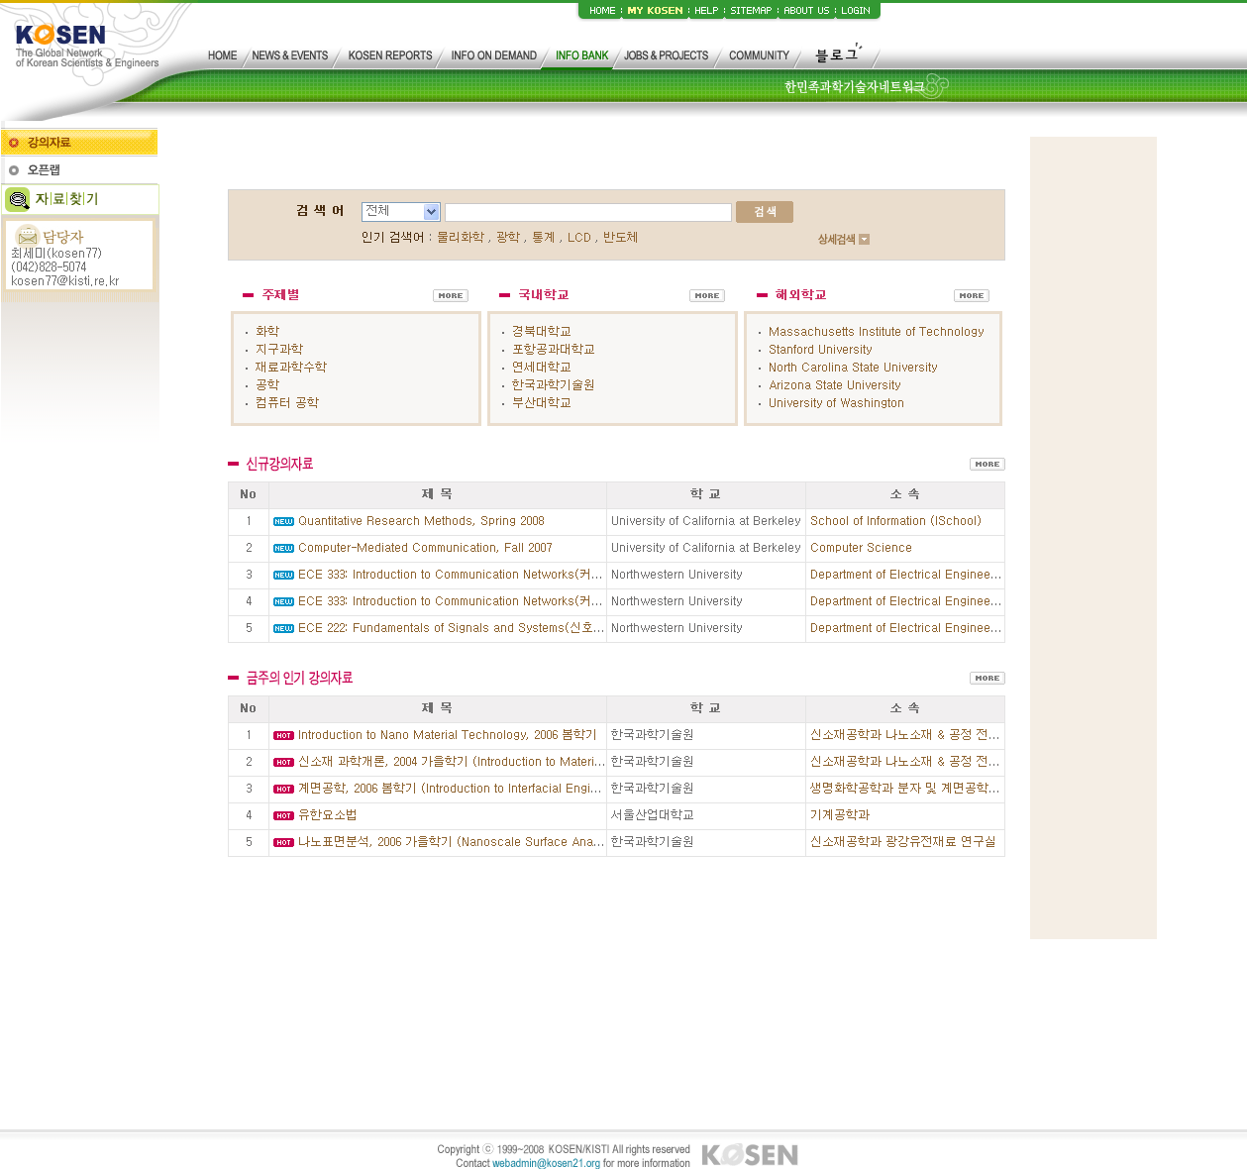Click the footer KOSEN logo
The height and width of the screenshot is (1169, 1247).
coord(750,1155)
